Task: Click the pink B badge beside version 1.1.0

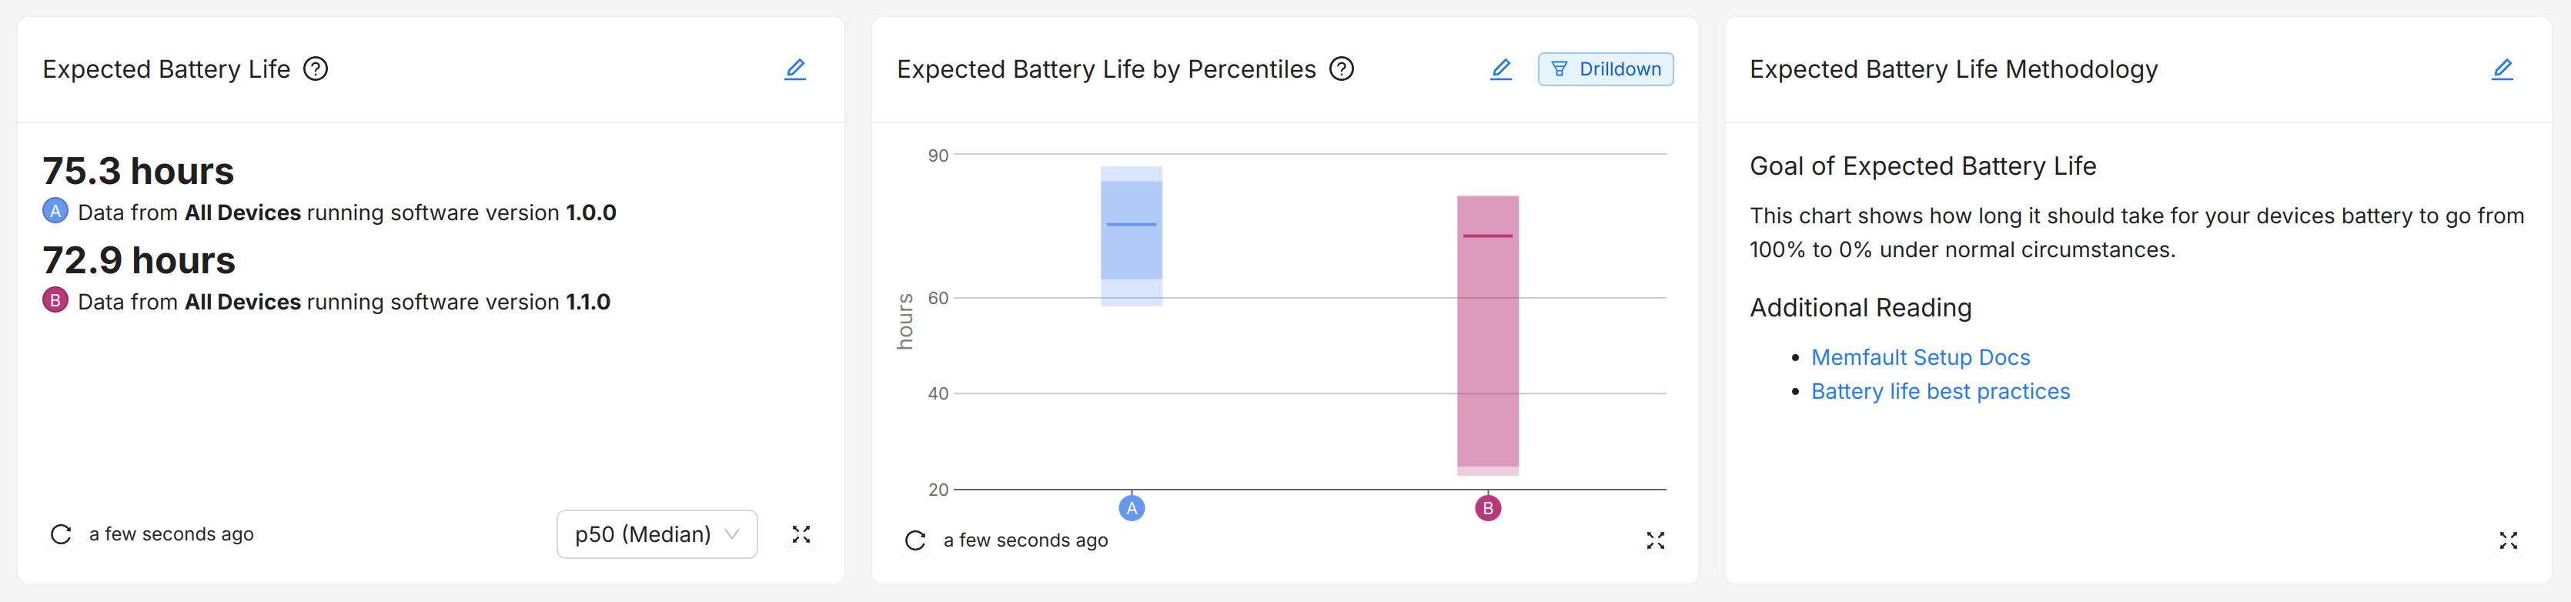Action: coord(56,300)
